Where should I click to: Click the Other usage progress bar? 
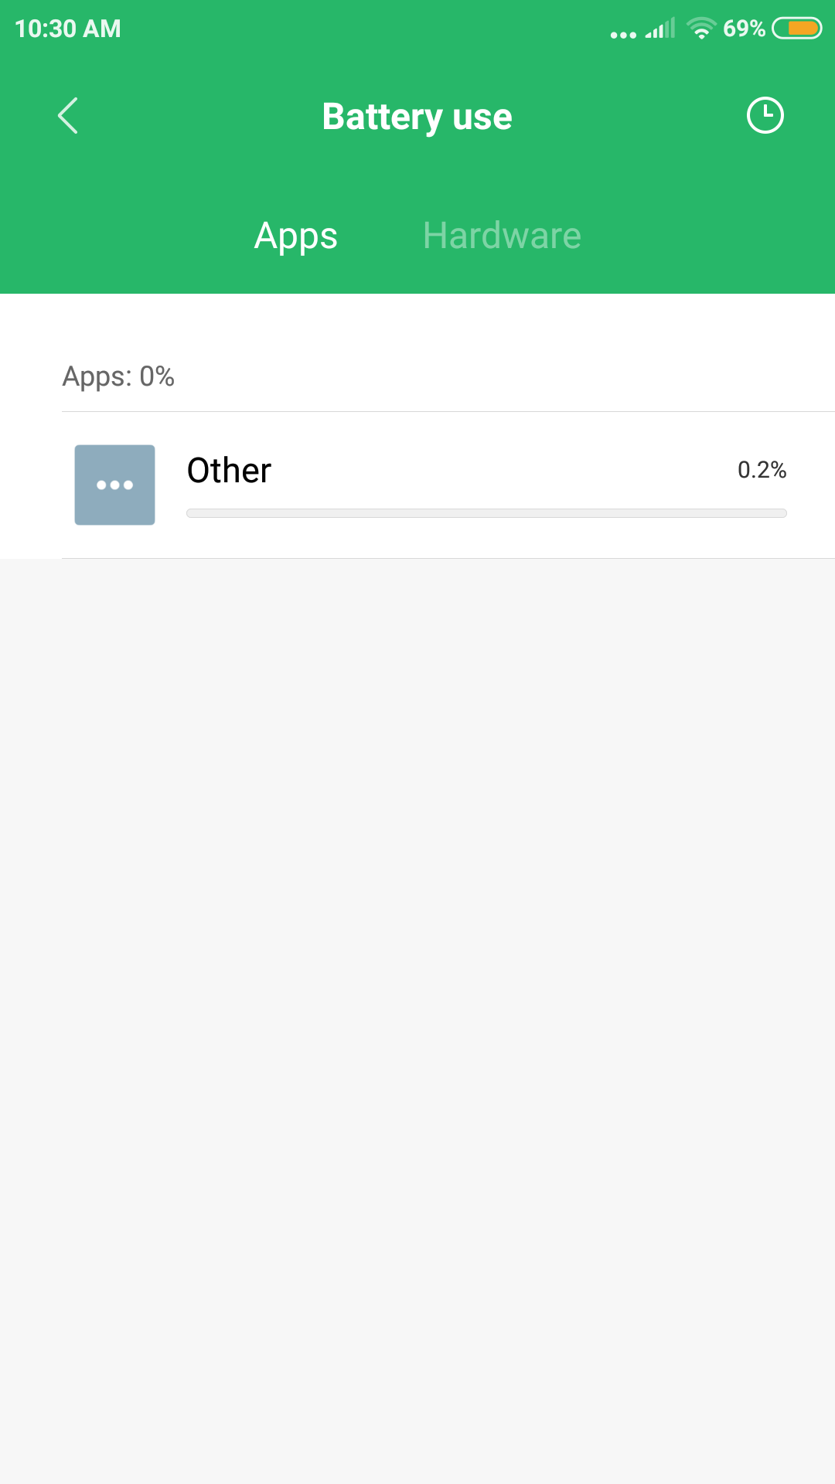486,513
